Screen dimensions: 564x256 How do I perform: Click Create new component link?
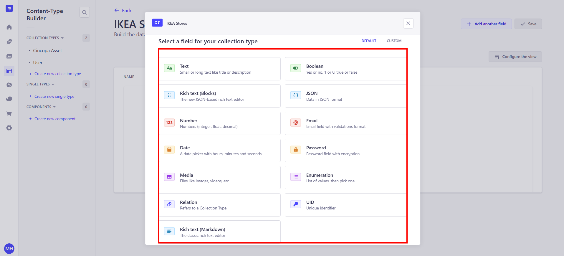click(52, 119)
